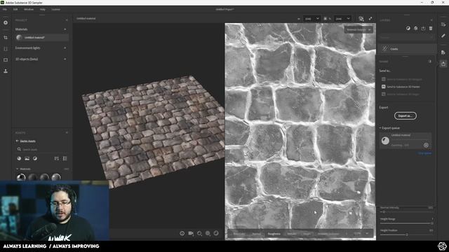Collapse the Materials asset category
449x252 pixels.
pos(17,169)
